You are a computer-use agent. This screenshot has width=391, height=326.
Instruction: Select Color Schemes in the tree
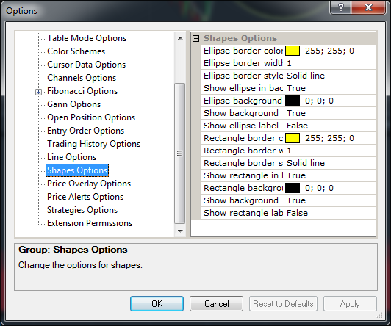76,51
